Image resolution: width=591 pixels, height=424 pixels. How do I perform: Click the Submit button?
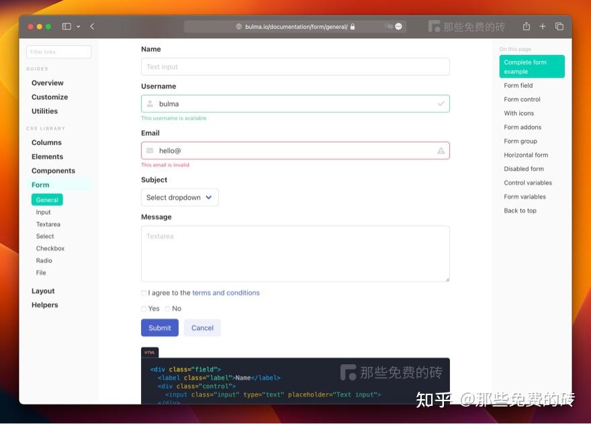159,327
